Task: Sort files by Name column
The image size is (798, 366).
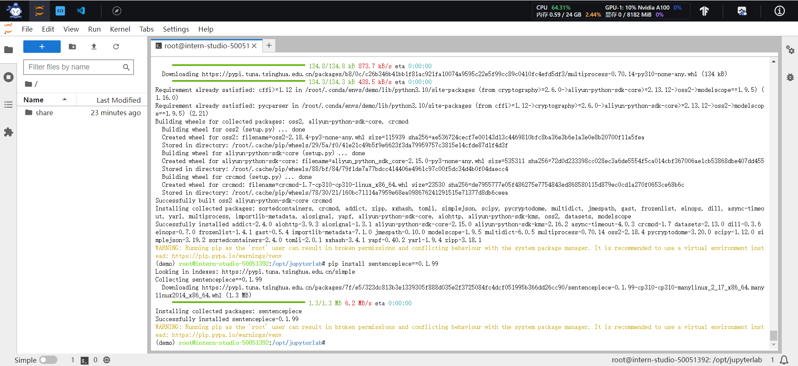Action: [x=34, y=100]
